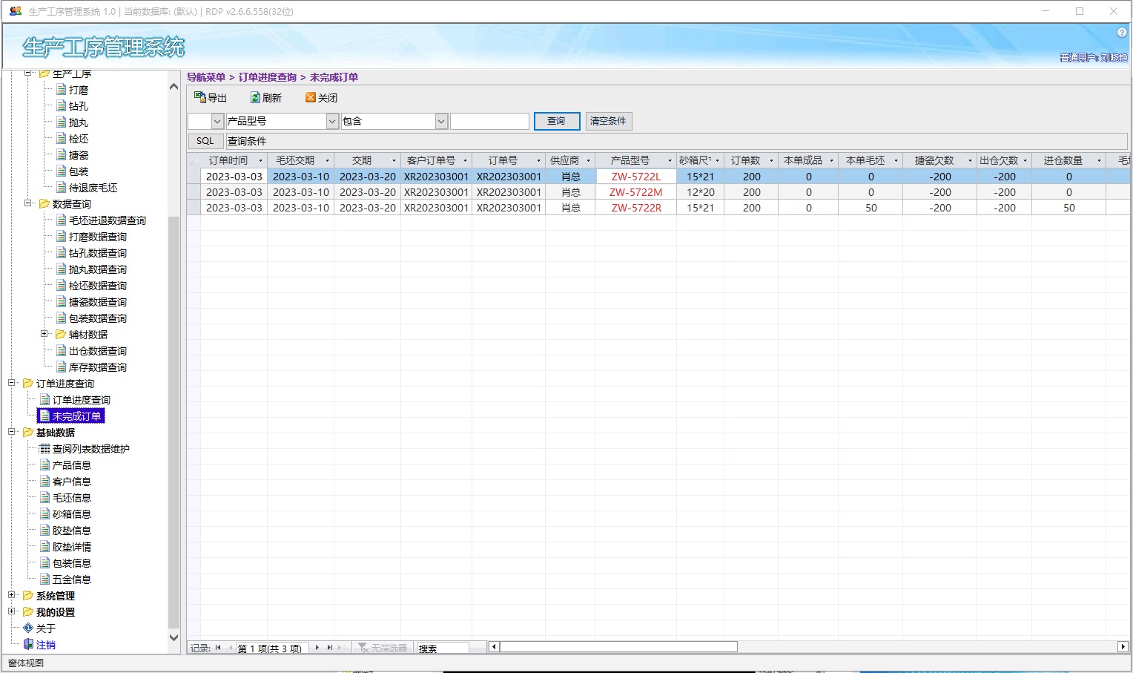Open the 钻孔 process page
Screen dimensions: 1133x673
tap(78, 106)
